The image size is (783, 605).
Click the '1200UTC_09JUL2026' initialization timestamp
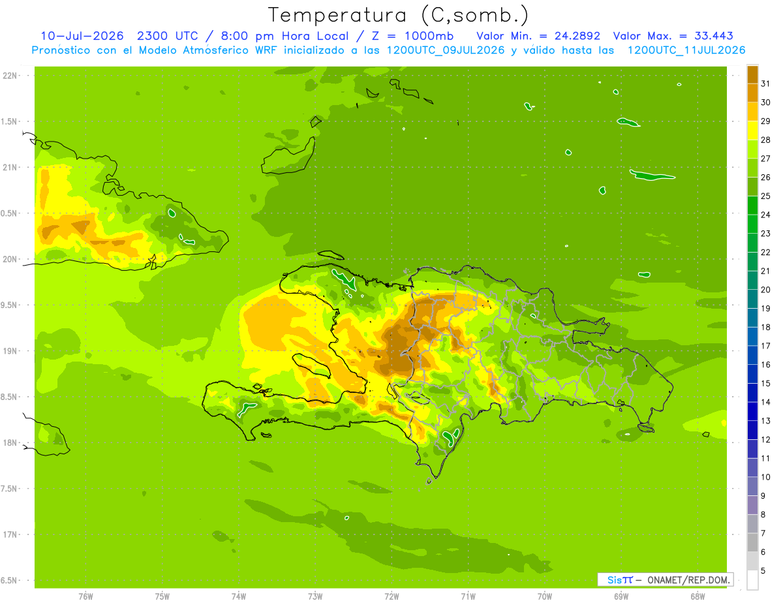coord(445,50)
